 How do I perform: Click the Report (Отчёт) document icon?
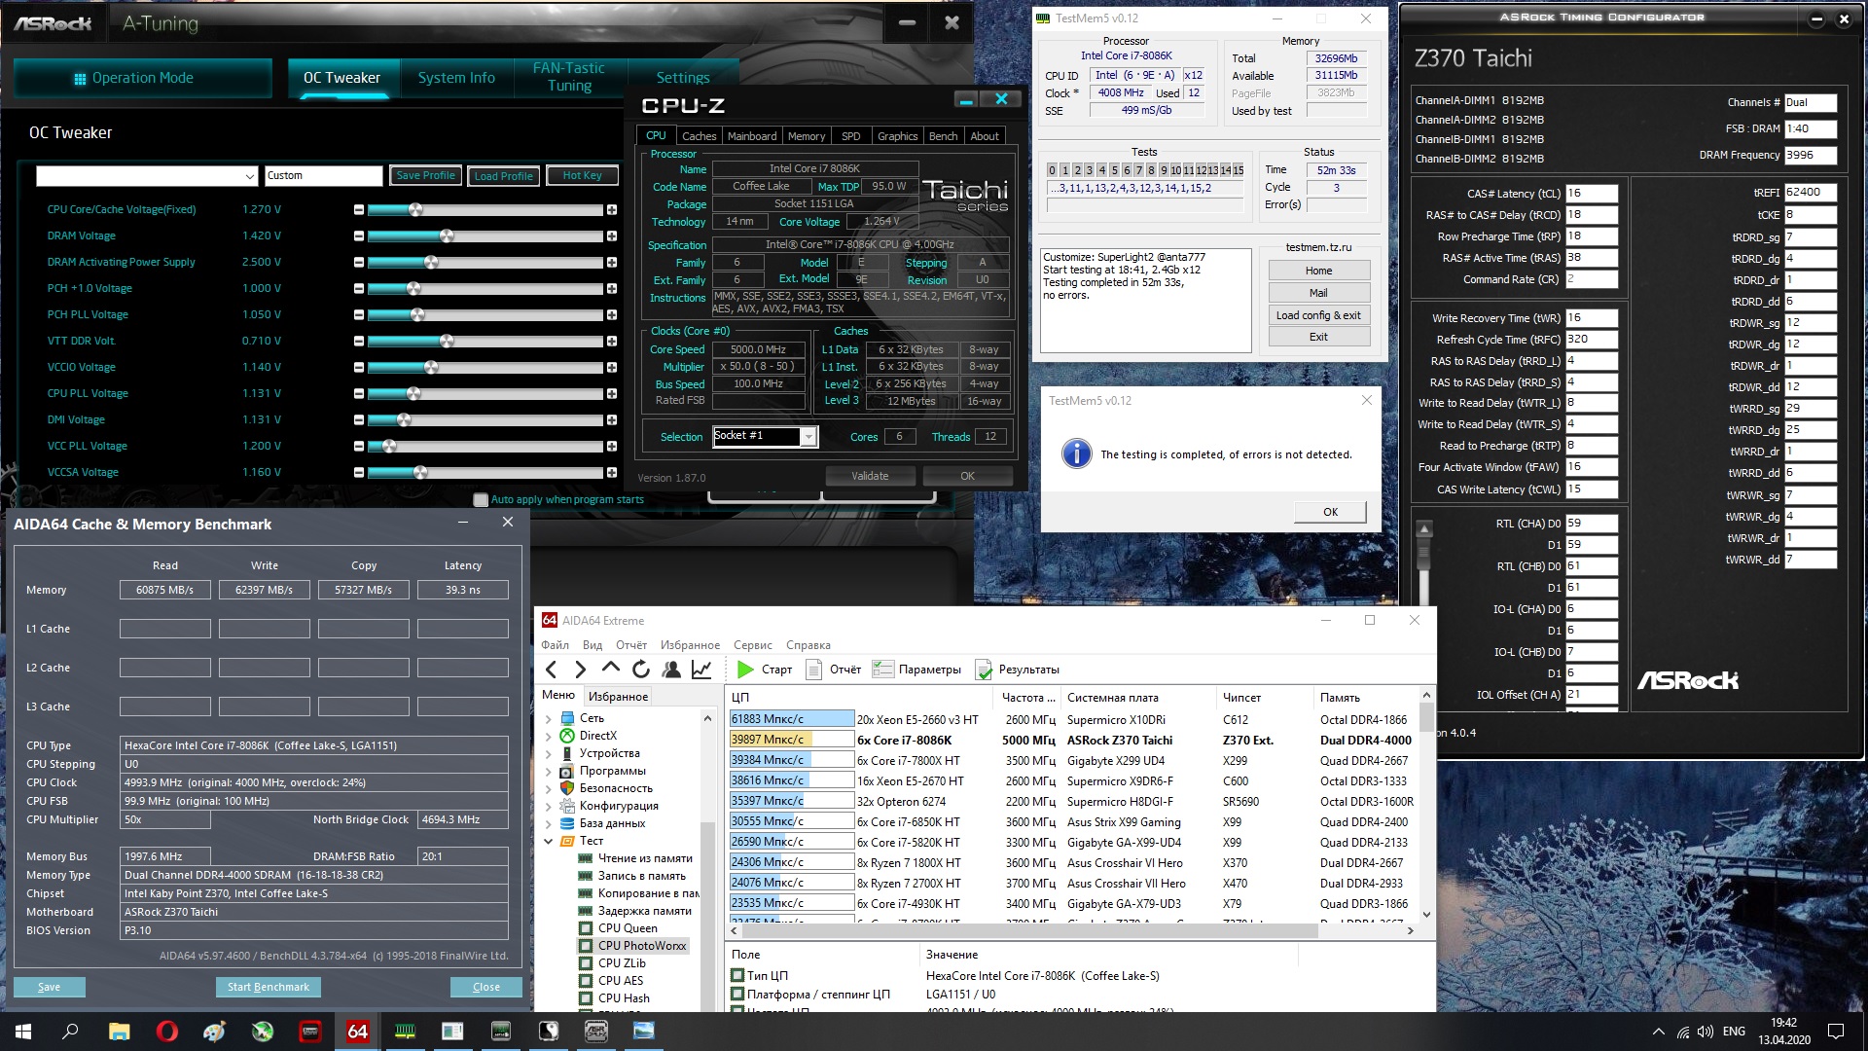coord(814,670)
